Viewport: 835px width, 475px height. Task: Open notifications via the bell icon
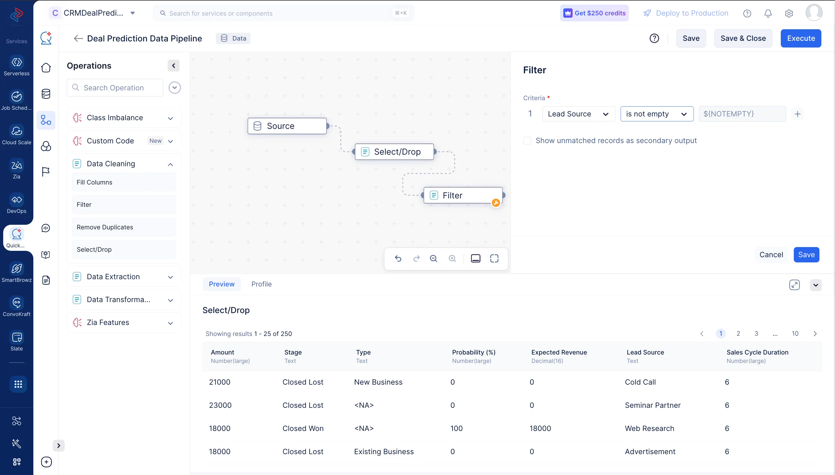(x=768, y=13)
